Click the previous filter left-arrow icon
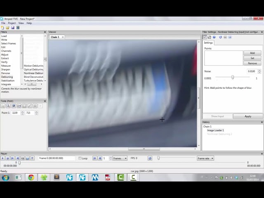The image size is (264, 198). tap(225, 37)
